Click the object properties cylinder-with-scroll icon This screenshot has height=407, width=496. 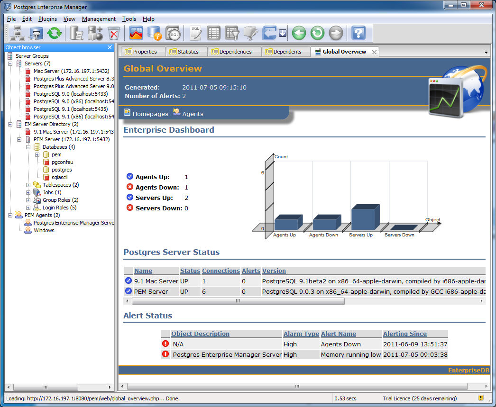(76, 33)
